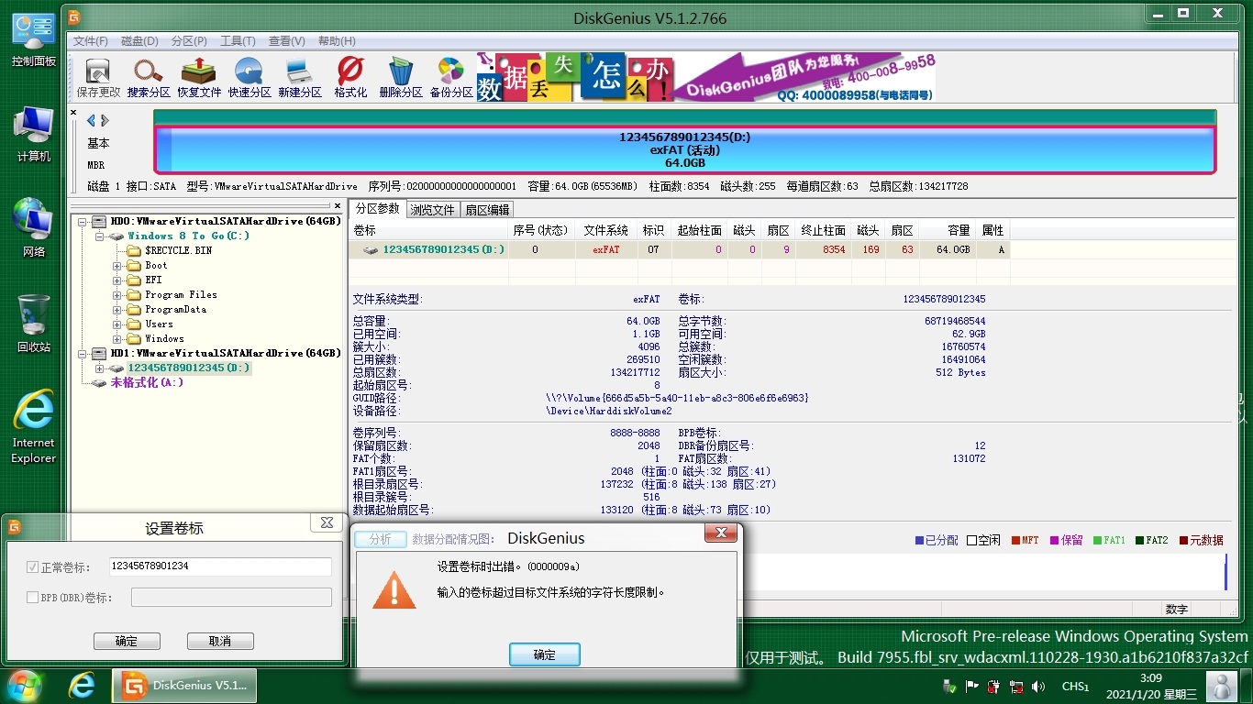Click the Windows Start orb
The image size is (1253, 704).
(25, 686)
